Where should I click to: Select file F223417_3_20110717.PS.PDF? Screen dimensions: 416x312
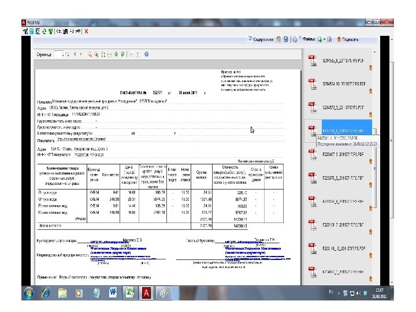point(343,154)
